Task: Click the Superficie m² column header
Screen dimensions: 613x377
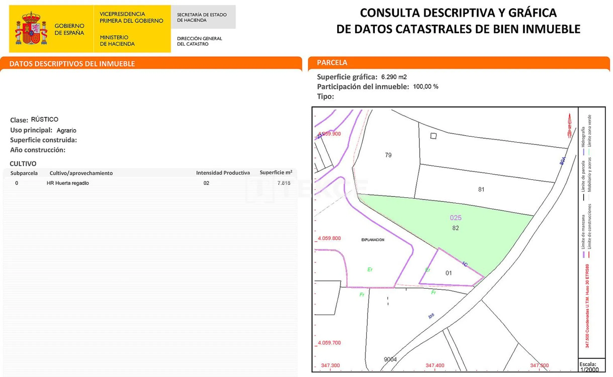Action: click(x=276, y=172)
